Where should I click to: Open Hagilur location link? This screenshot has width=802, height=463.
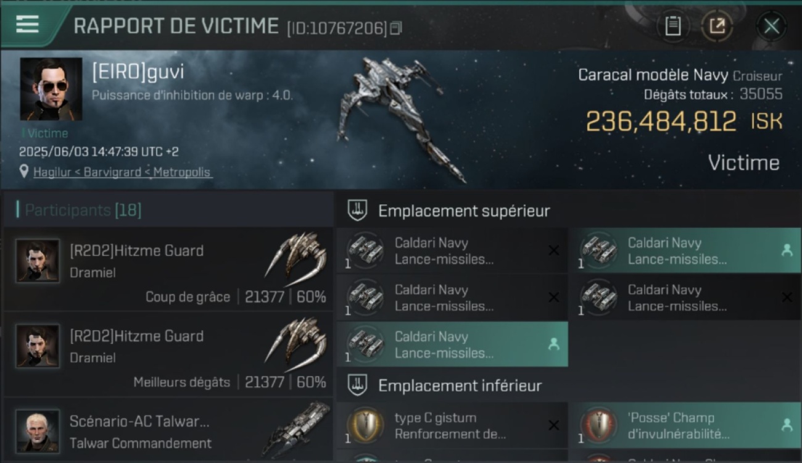(122, 172)
